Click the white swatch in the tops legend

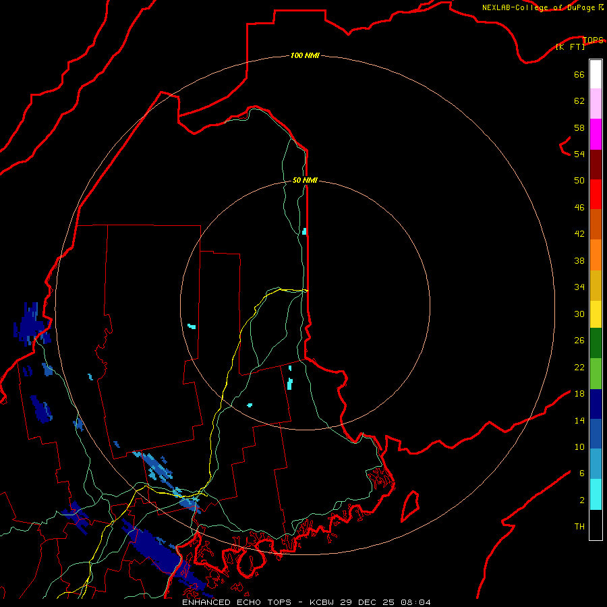[596, 74]
